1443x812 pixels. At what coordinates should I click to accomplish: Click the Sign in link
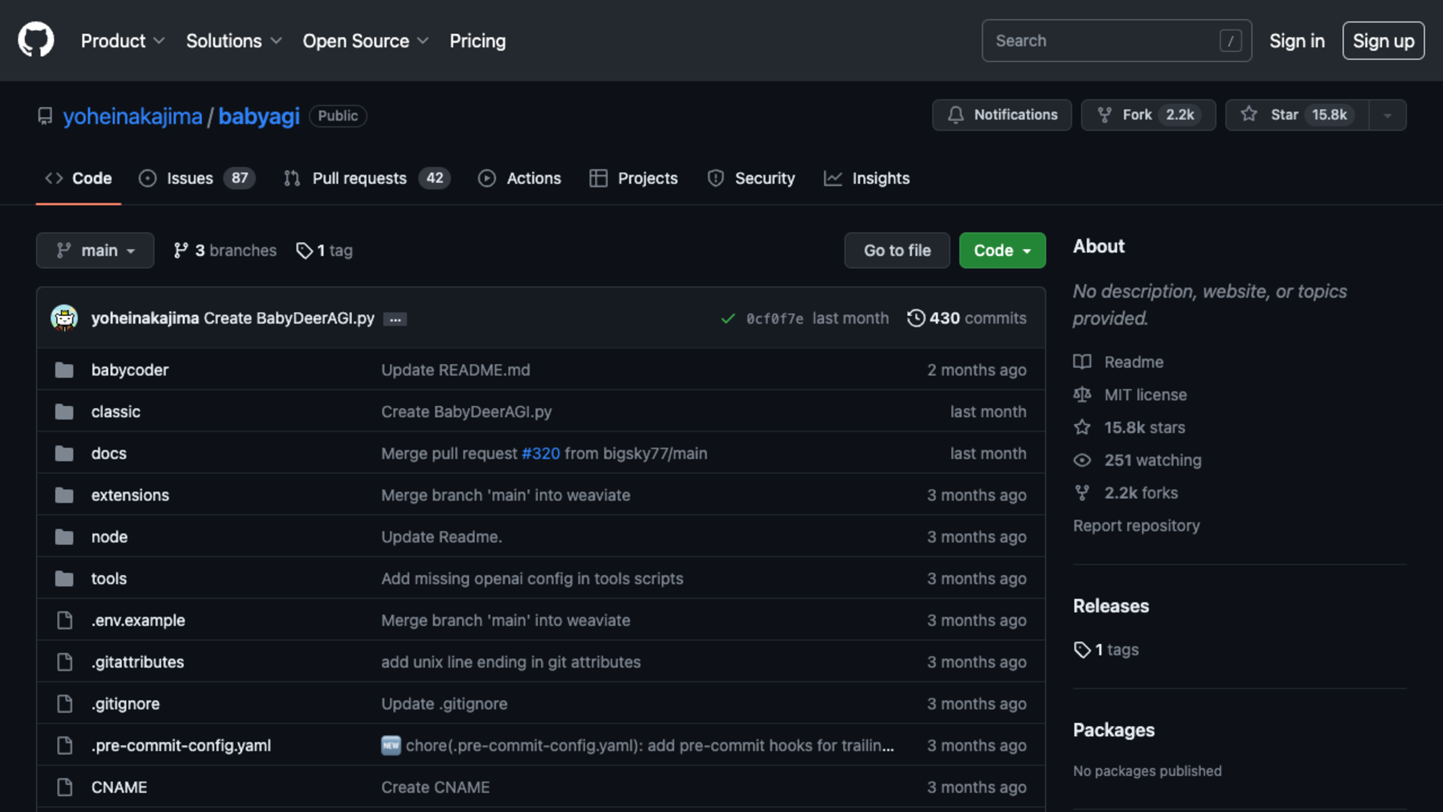[1297, 41]
